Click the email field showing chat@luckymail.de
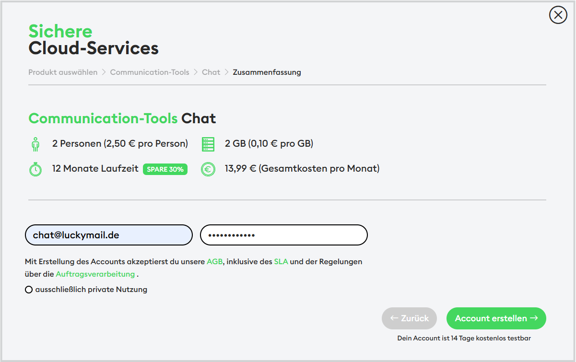The image size is (576, 362). [108, 235]
